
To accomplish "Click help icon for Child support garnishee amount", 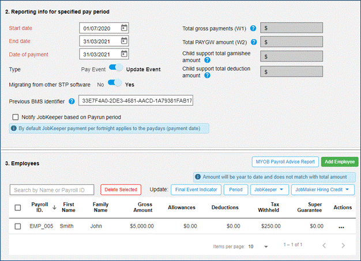I will point(207,60).
